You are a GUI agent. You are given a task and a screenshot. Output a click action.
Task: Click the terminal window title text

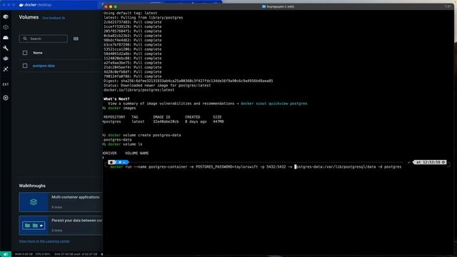click(x=280, y=6)
